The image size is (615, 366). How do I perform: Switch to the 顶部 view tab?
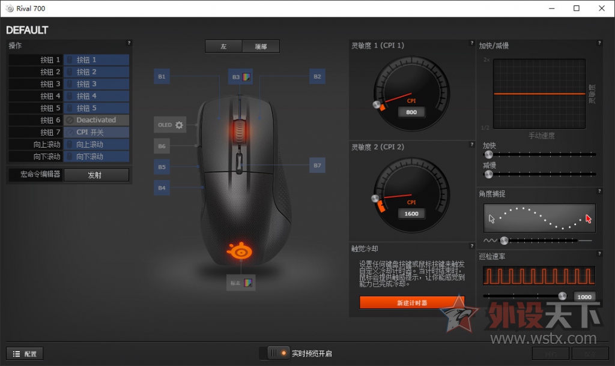click(261, 46)
